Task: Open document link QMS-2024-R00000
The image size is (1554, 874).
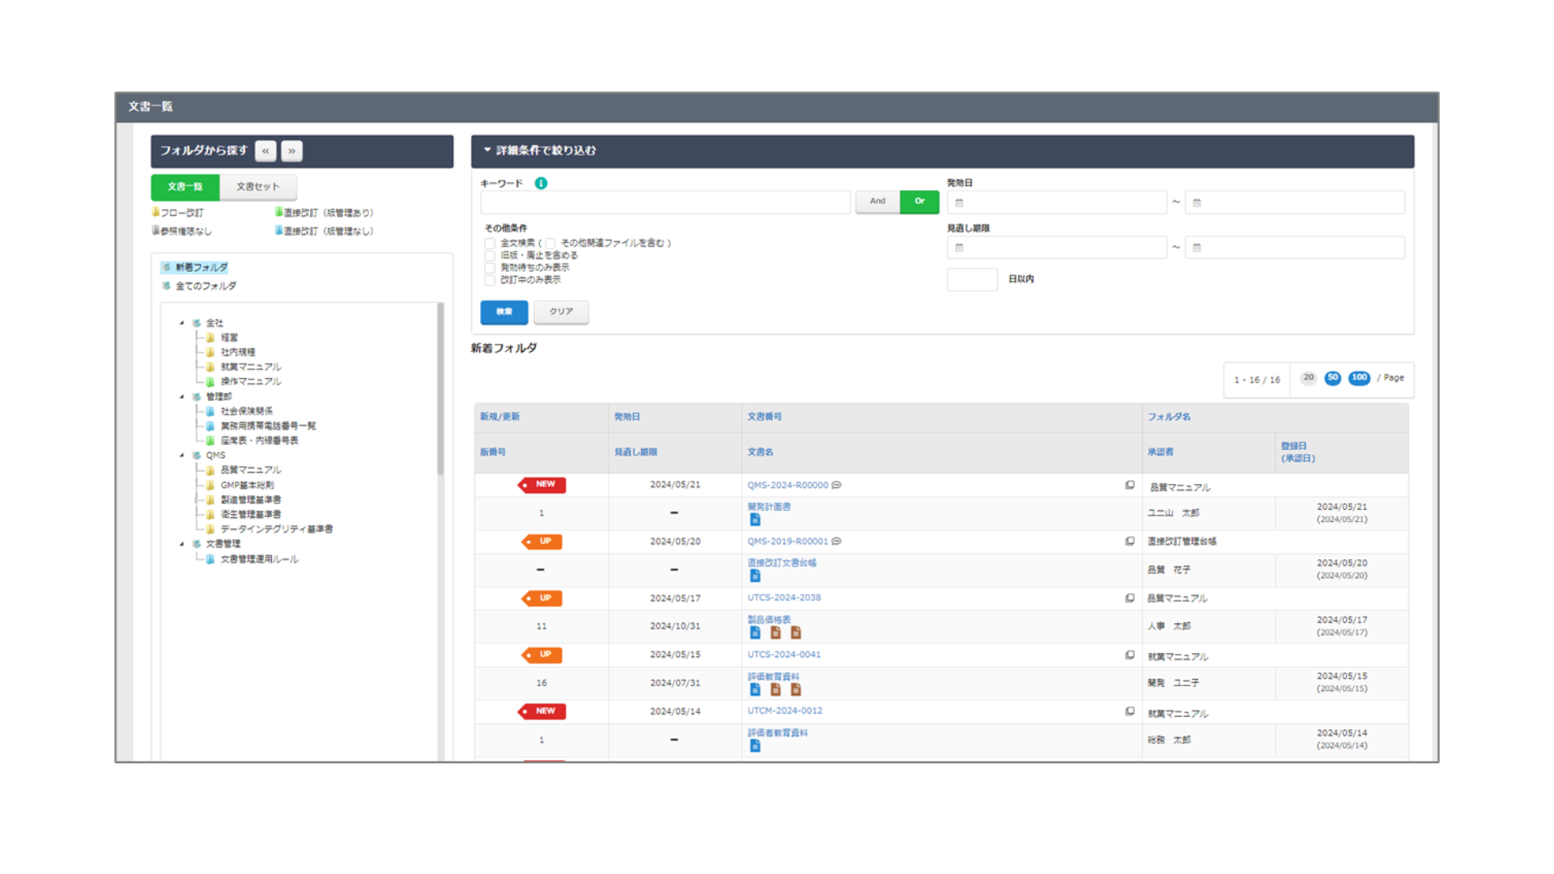Action: tap(788, 485)
